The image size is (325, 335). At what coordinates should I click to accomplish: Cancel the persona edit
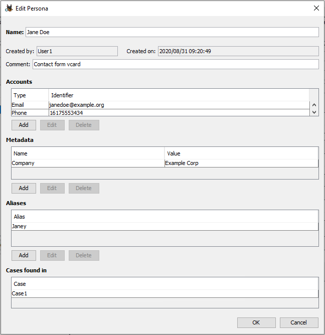coord(299,322)
